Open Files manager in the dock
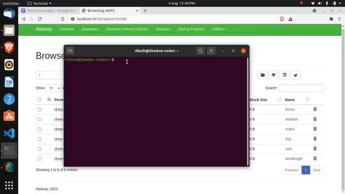 pyautogui.click(x=9, y=30)
